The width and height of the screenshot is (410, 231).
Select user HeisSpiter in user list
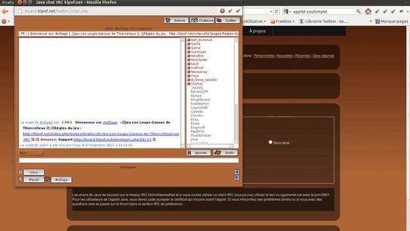pos(199,60)
